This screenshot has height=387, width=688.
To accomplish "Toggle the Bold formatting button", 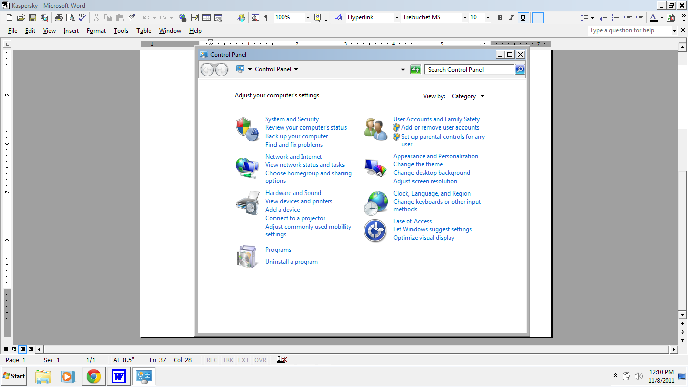I will coord(500,18).
